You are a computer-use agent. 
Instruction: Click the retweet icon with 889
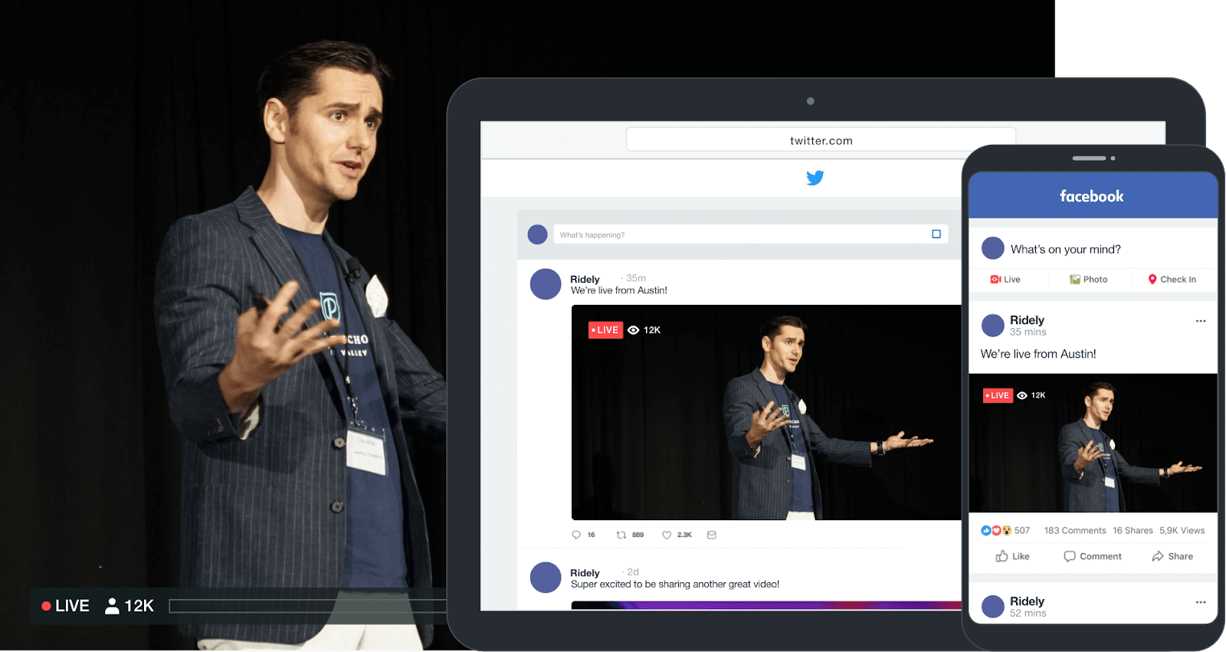(x=621, y=535)
